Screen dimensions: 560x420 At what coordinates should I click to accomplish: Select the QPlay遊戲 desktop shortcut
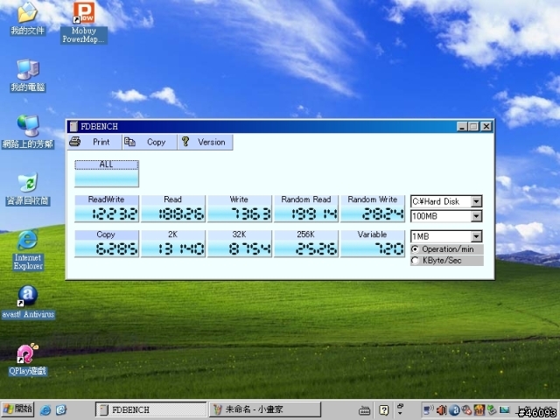[28, 360]
